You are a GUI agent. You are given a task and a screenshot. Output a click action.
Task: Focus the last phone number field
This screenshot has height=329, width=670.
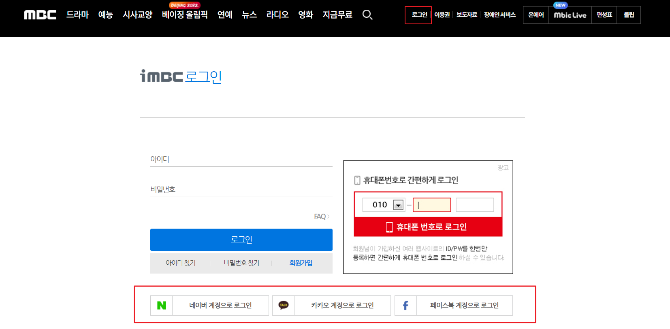475,205
